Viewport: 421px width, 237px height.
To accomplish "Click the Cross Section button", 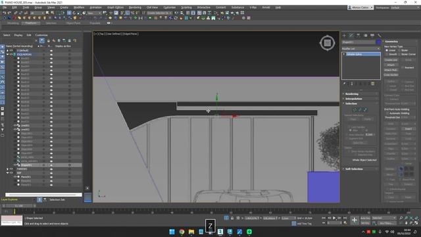I will click(x=391, y=74).
